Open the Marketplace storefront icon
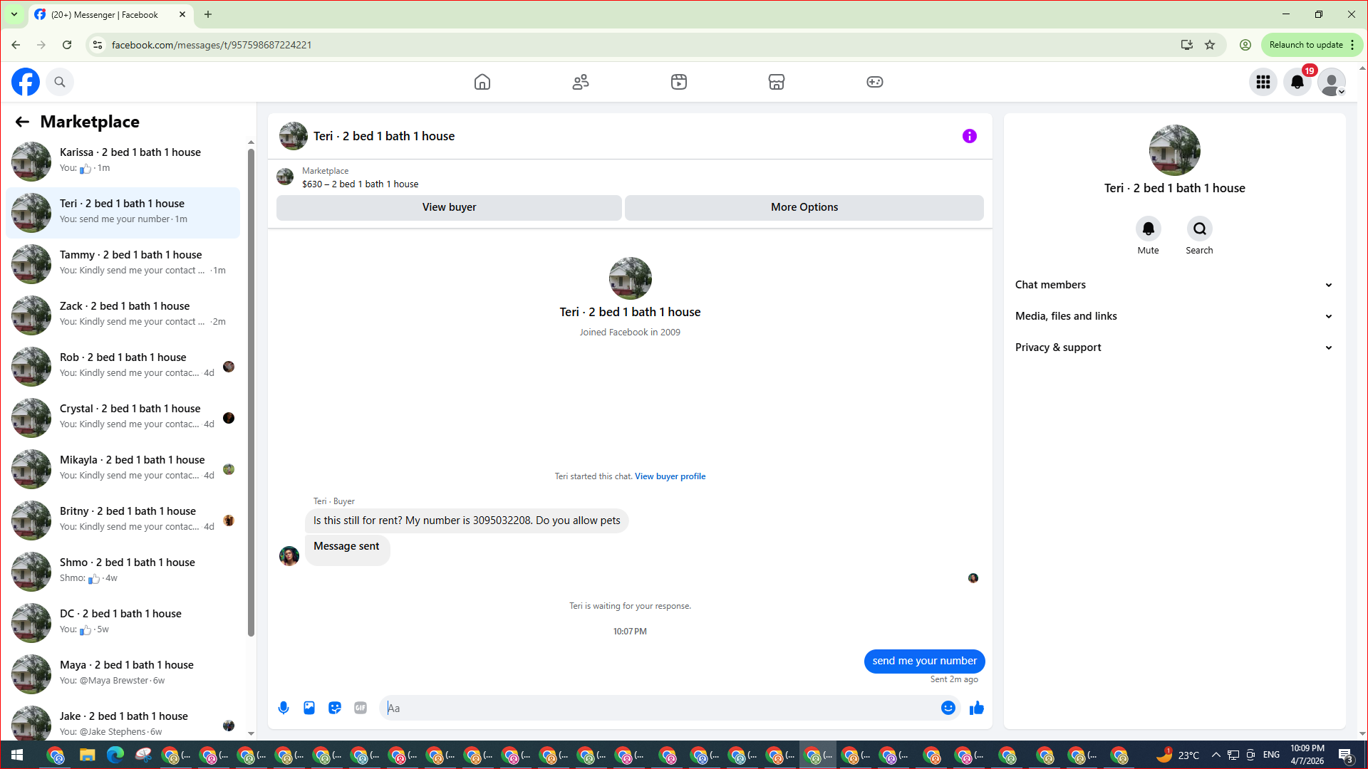 coord(777,82)
